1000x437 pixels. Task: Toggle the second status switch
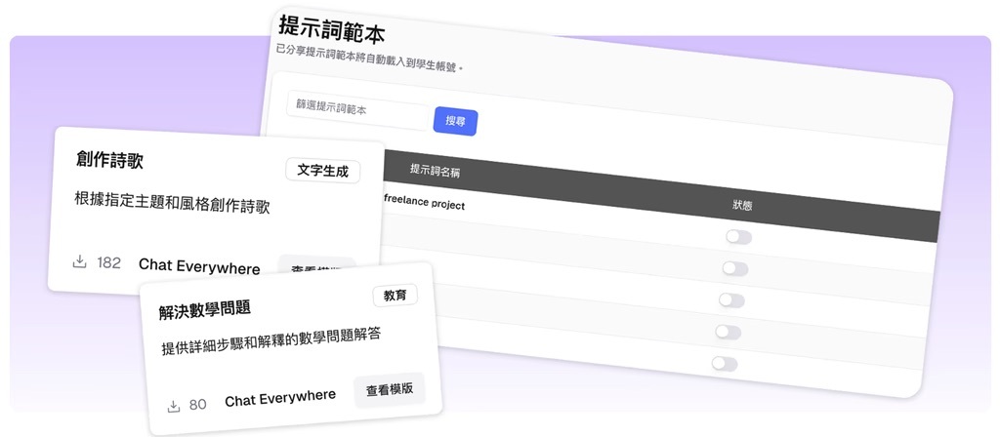point(734,268)
